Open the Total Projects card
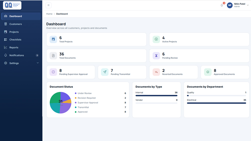The width and height of the screenshot is (251, 141). click(x=96, y=39)
